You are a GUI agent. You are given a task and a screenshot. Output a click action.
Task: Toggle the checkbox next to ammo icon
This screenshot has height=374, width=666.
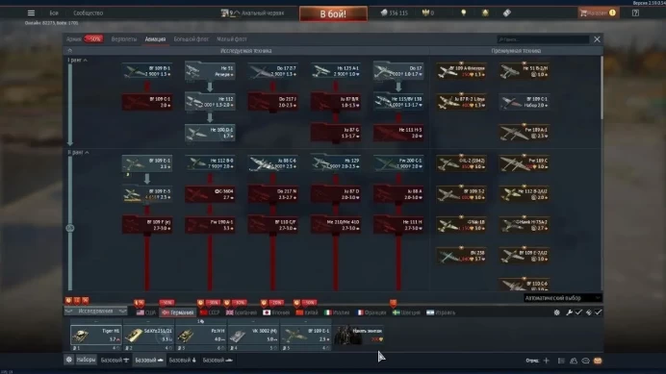[x=598, y=312]
